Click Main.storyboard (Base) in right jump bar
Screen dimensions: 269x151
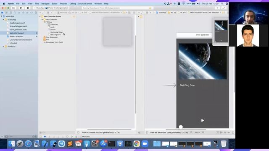pos(199,13)
